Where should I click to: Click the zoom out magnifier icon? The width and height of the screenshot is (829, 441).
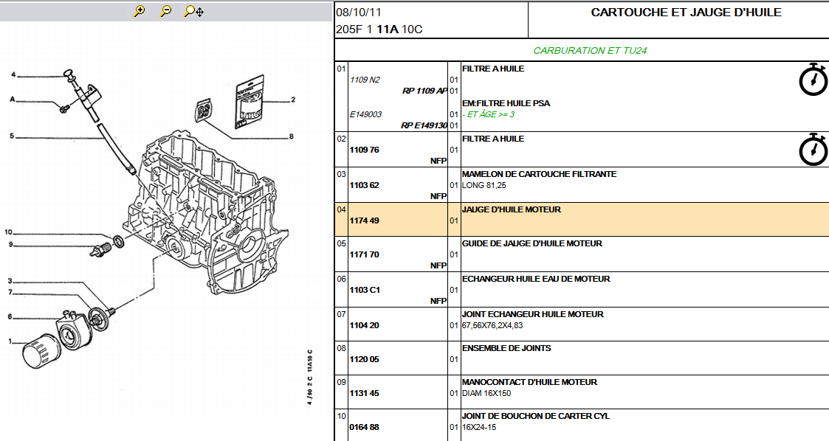166,11
